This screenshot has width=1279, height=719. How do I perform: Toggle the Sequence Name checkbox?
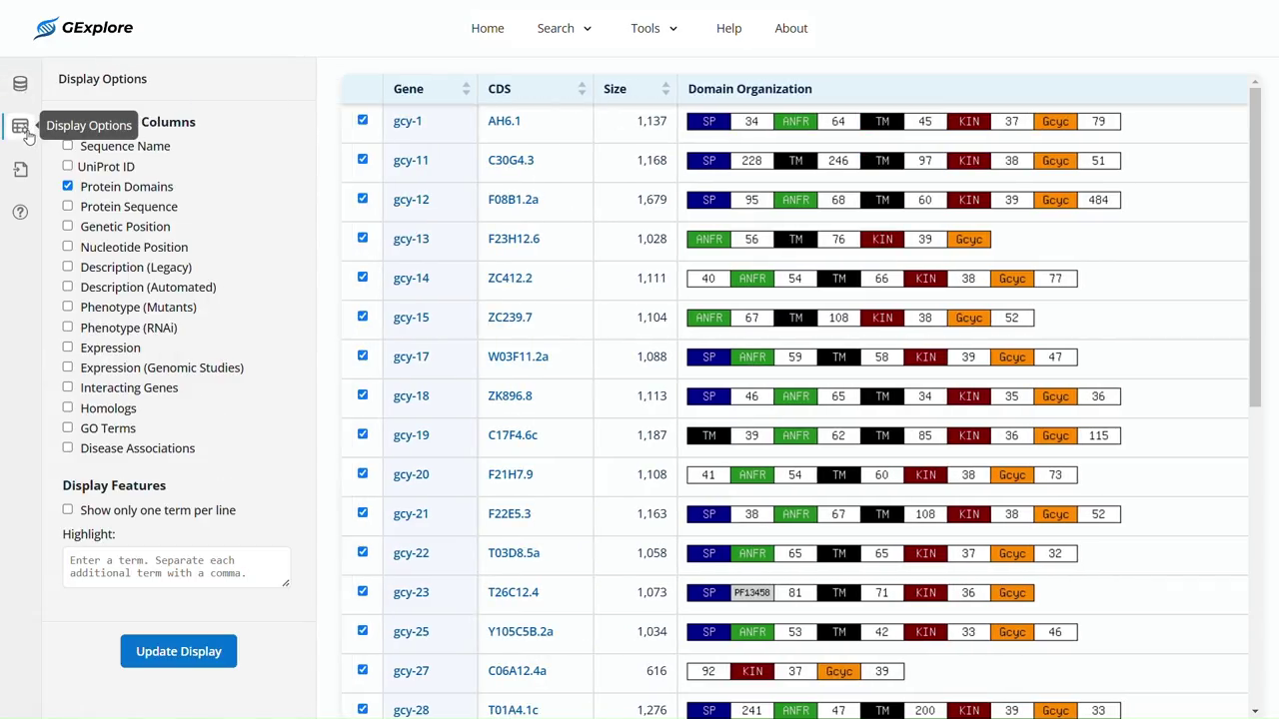pyautogui.click(x=68, y=146)
